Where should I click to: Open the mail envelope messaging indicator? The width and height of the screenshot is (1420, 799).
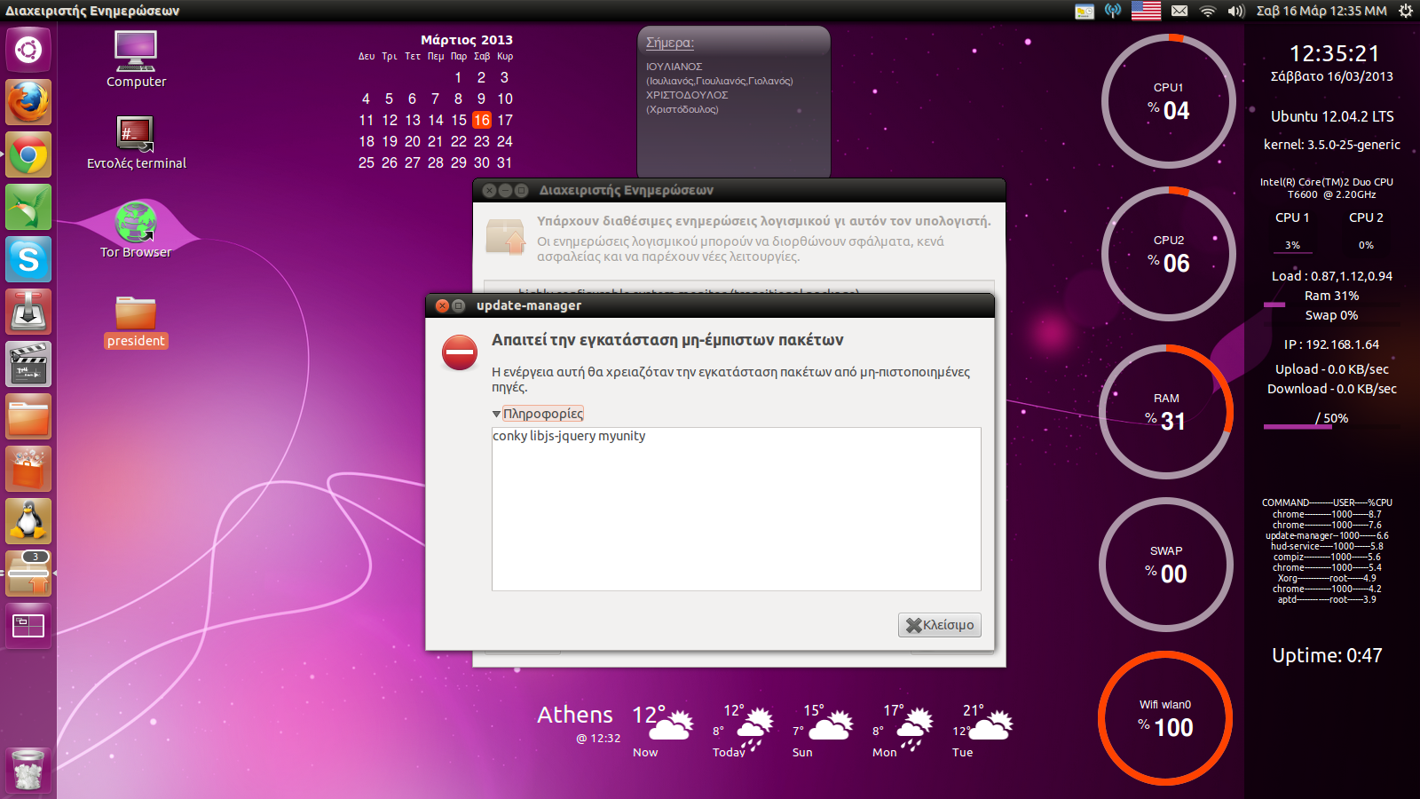click(x=1179, y=11)
